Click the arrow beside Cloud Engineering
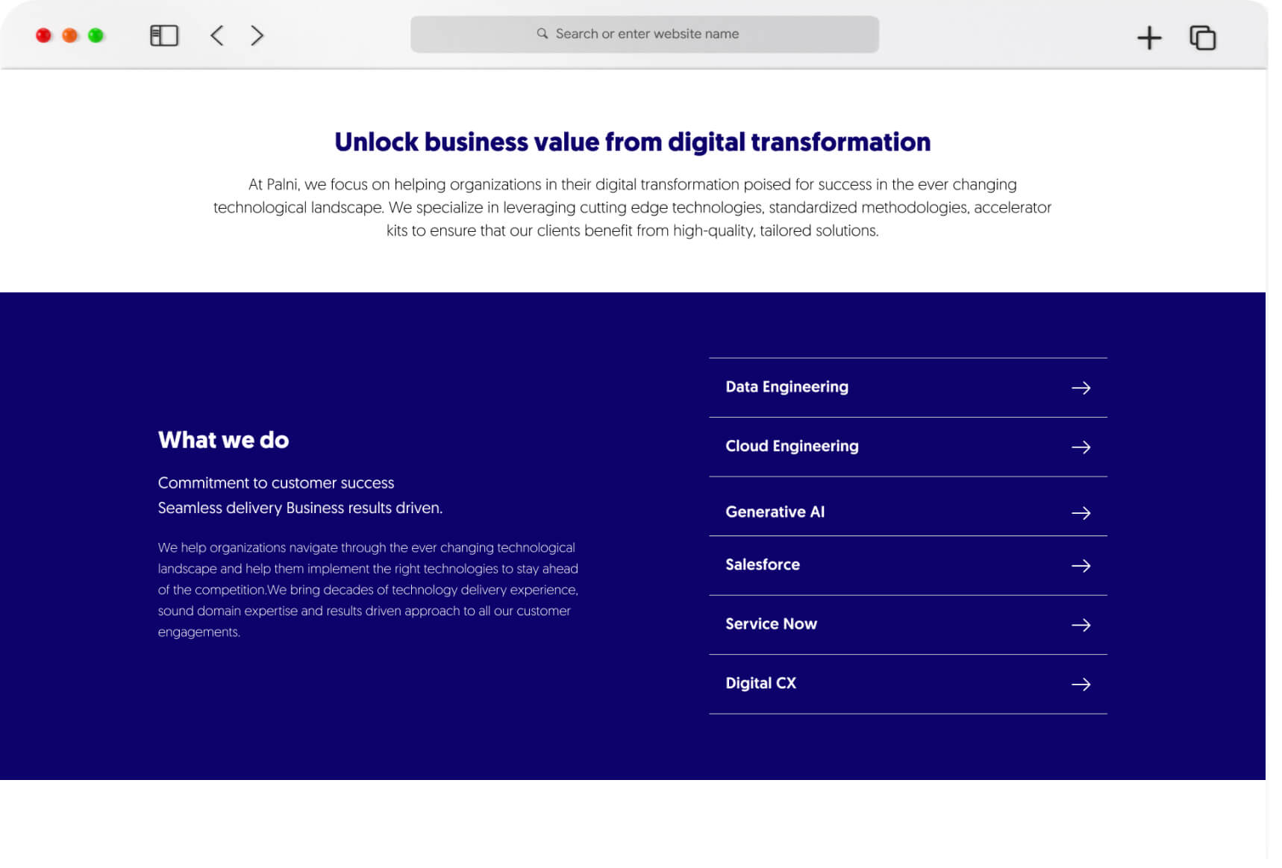Viewport: 1282px width, 868px height. [1081, 447]
